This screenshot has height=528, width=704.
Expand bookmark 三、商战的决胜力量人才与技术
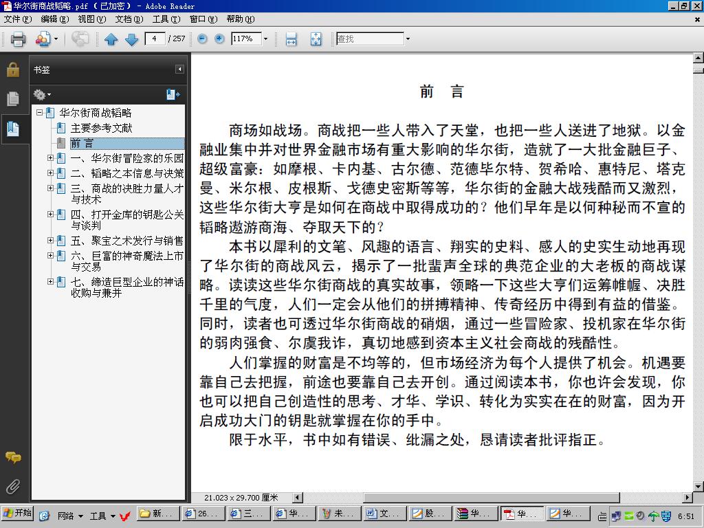tap(51, 188)
